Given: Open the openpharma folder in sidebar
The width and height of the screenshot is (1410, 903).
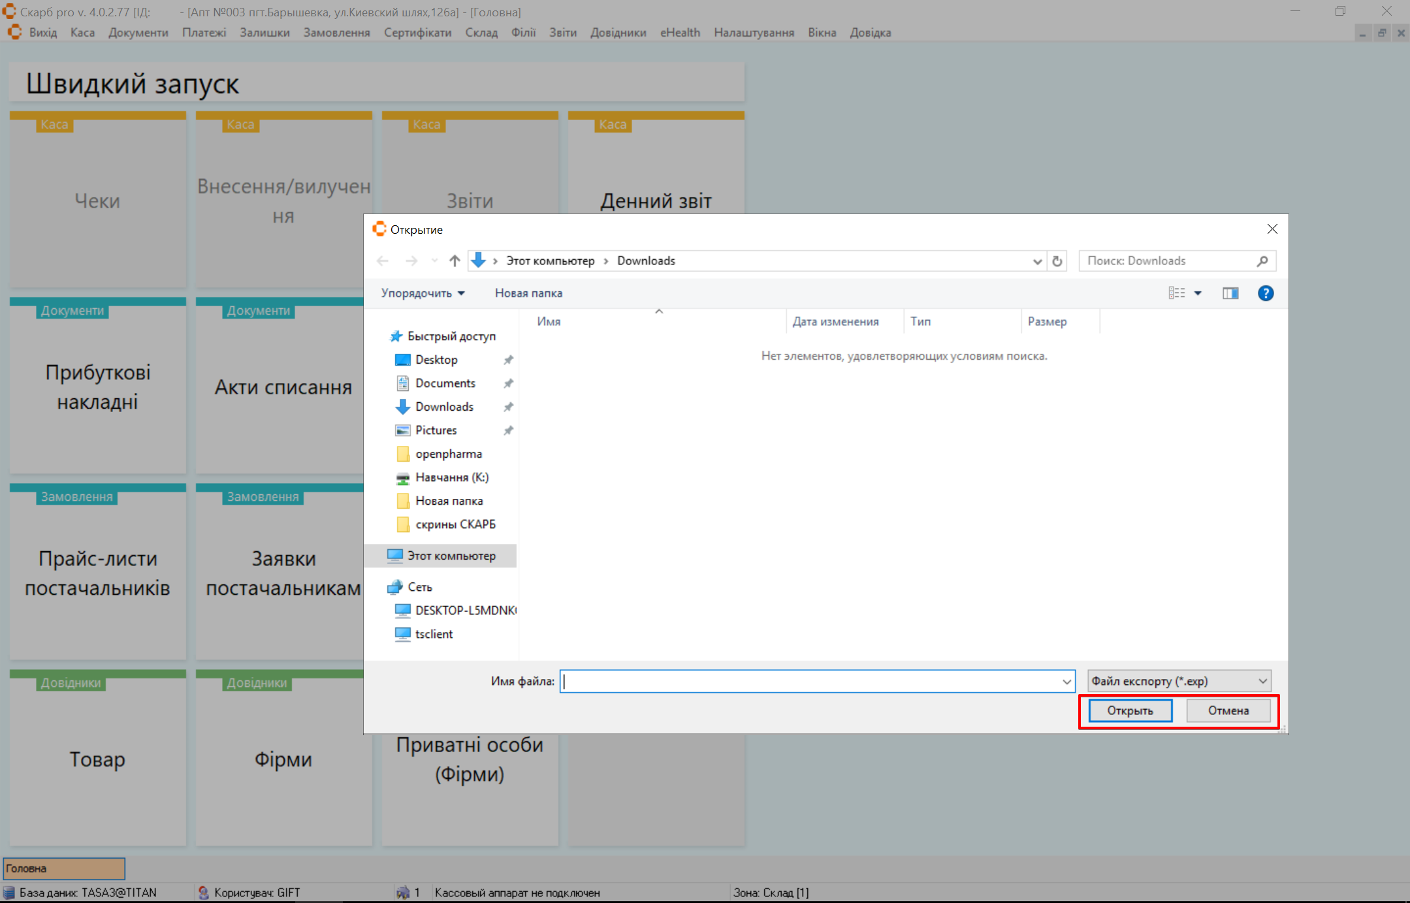Looking at the screenshot, I should coord(448,454).
